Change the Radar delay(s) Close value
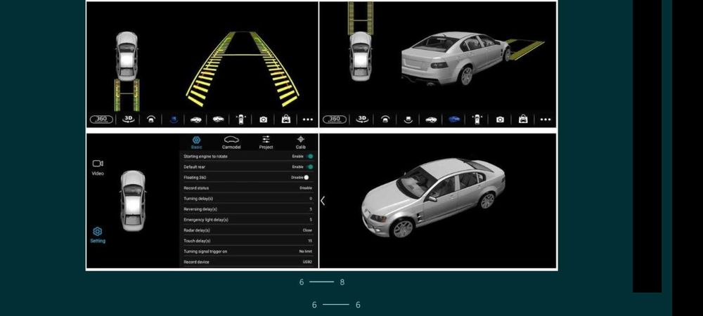This screenshot has height=316, width=703. [x=307, y=230]
